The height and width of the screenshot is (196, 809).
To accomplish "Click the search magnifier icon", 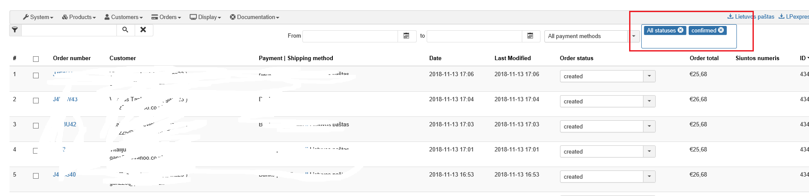I will (125, 30).
